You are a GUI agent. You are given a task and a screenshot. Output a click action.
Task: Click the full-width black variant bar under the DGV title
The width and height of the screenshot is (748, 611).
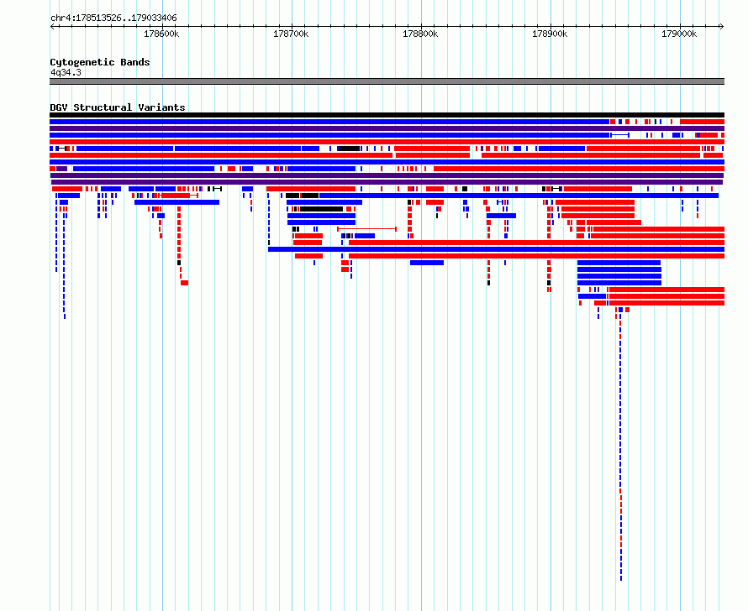coord(387,115)
